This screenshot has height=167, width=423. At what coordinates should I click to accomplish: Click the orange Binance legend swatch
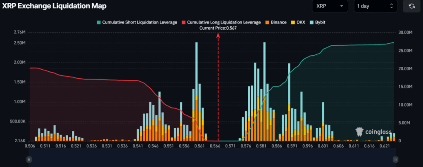point(267,22)
